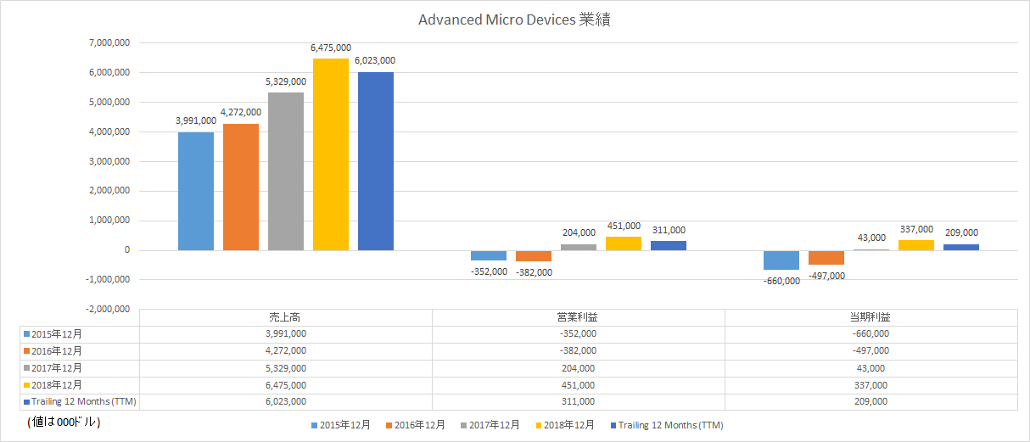The image size is (1030, 442).
Task: Click the orange net income bar -497,000
Action: [x=826, y=258]
